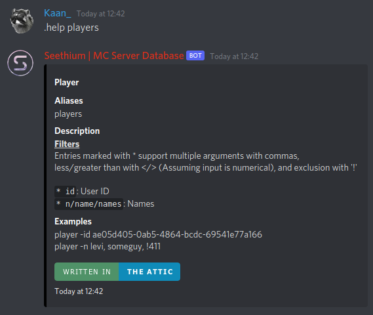The height and width of the screenshot is (315, 373).
Task: Click the id code snippet
Action: pyautogui.click(x=65, y=192)
